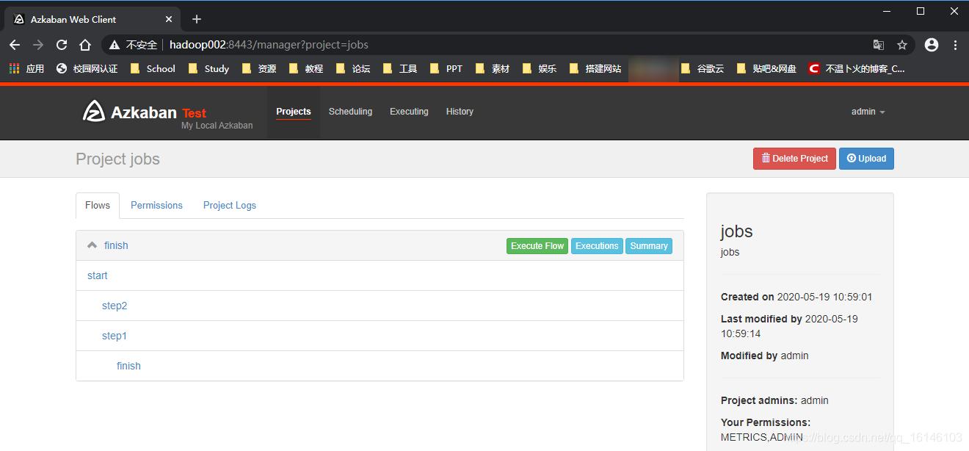This screenshot has width=969, height=451.
Task: Open the 娱乐 bookmark folder
Action: [x=540, y=68]
